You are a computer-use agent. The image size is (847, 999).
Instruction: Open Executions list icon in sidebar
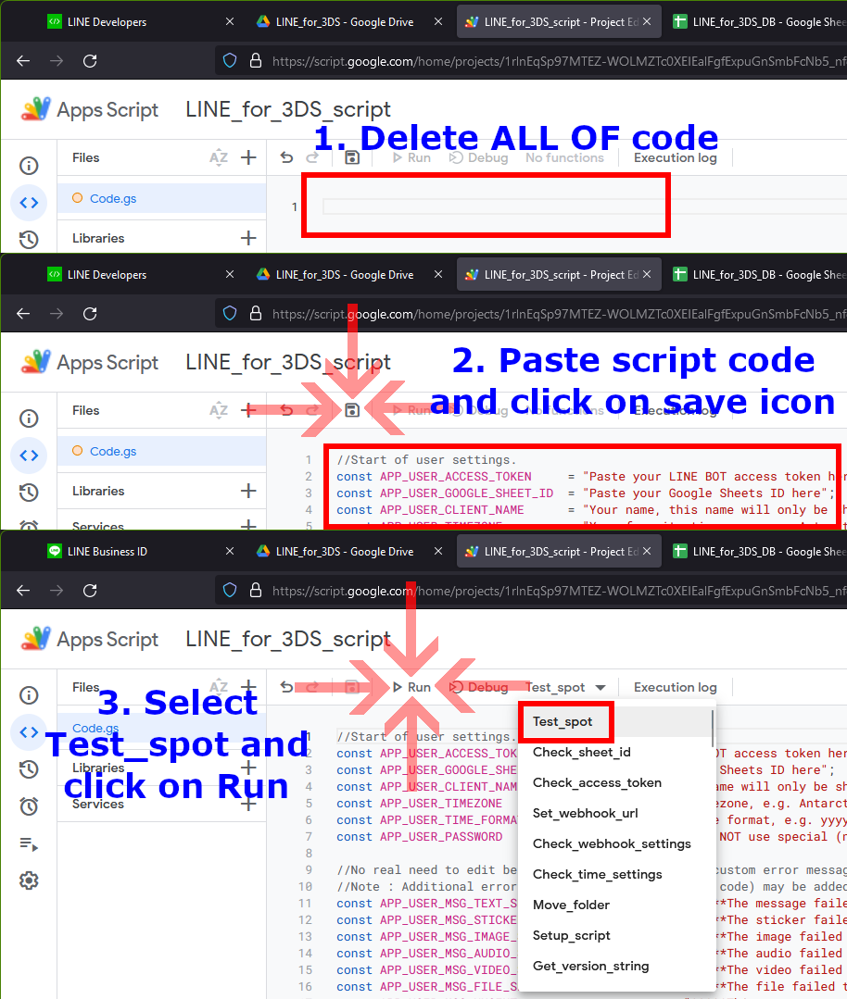coord(29,844)
